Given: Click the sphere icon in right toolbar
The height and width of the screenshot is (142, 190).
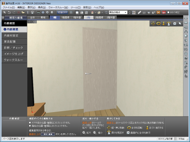Looking at the screenshot, I should [186, 36].
